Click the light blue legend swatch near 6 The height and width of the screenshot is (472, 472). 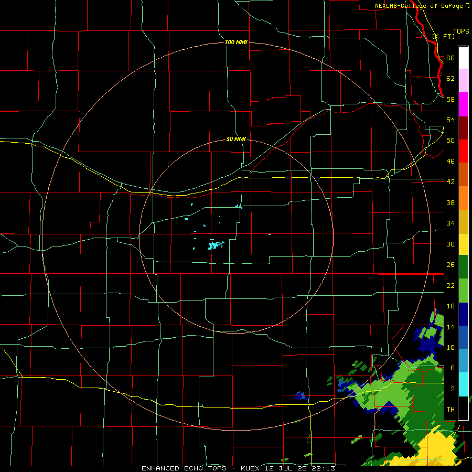tap(463, 361)
